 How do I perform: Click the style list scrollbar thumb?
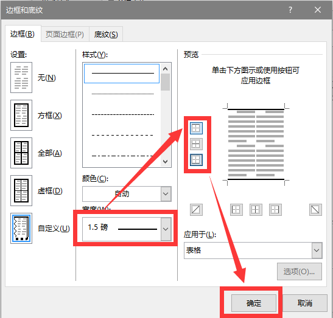pyautogui.click(x=165, y=82)
